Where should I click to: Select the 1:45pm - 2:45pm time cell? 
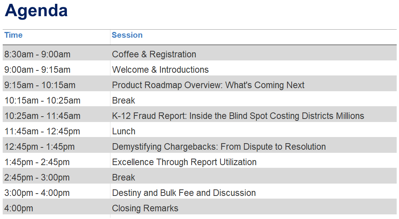coord(37,162)
